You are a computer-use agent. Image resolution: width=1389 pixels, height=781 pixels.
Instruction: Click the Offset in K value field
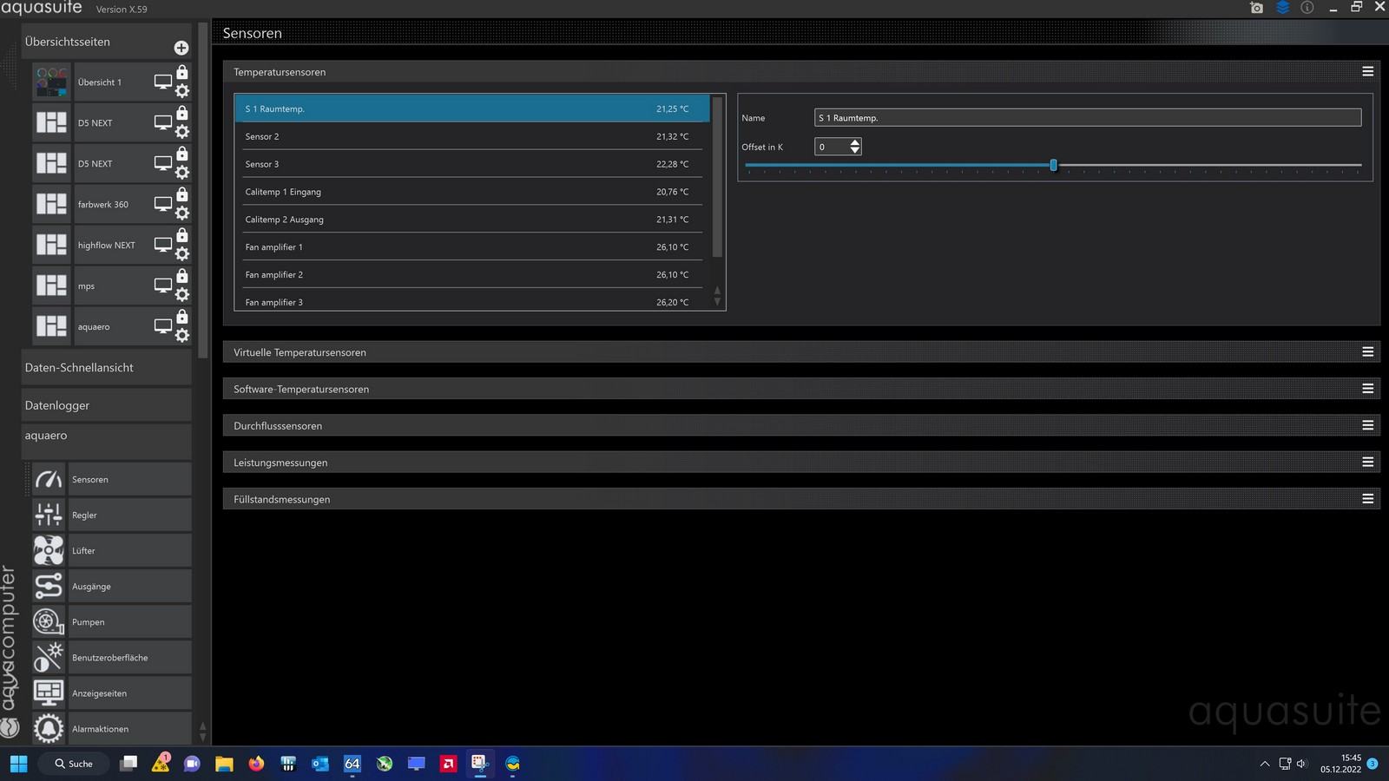pos(831,147)
